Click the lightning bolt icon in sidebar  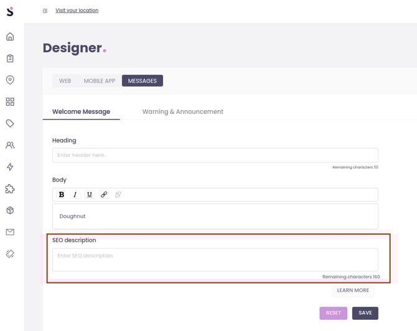(10, 167)
